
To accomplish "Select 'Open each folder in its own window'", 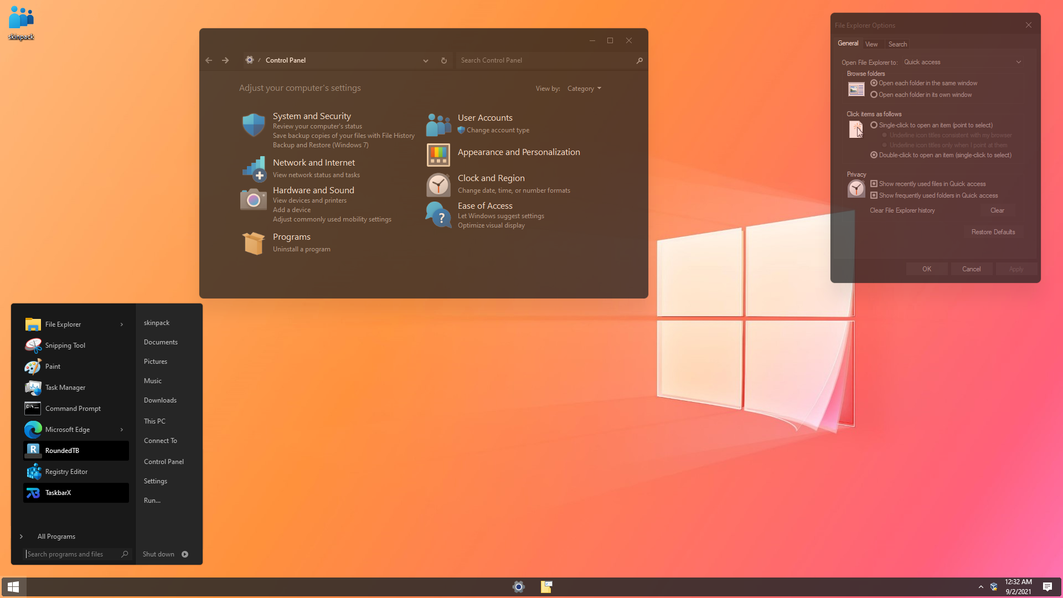I will click(874, 95).
